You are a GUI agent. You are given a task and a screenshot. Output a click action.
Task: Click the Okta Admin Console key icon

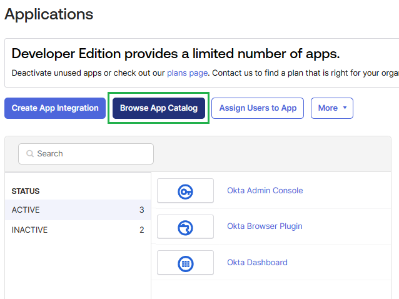click(185, 191)
